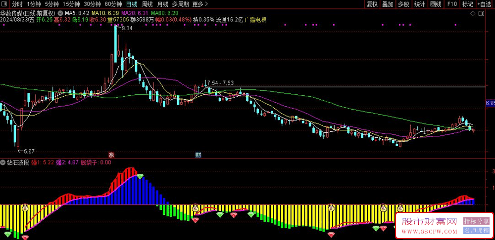Click the 涨 marker on the time axis
This screenshot has width=495, height=240.
click(x=111, y=155)
